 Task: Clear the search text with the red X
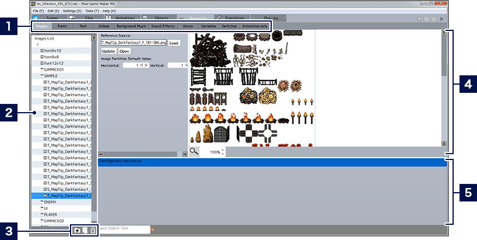(153, 229)
